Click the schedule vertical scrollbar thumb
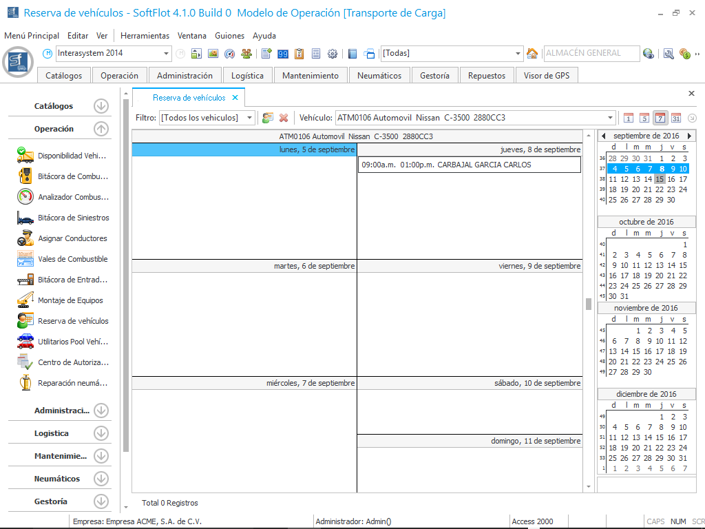Viewport: 705px width, 529px height. (x=589, y=304)
